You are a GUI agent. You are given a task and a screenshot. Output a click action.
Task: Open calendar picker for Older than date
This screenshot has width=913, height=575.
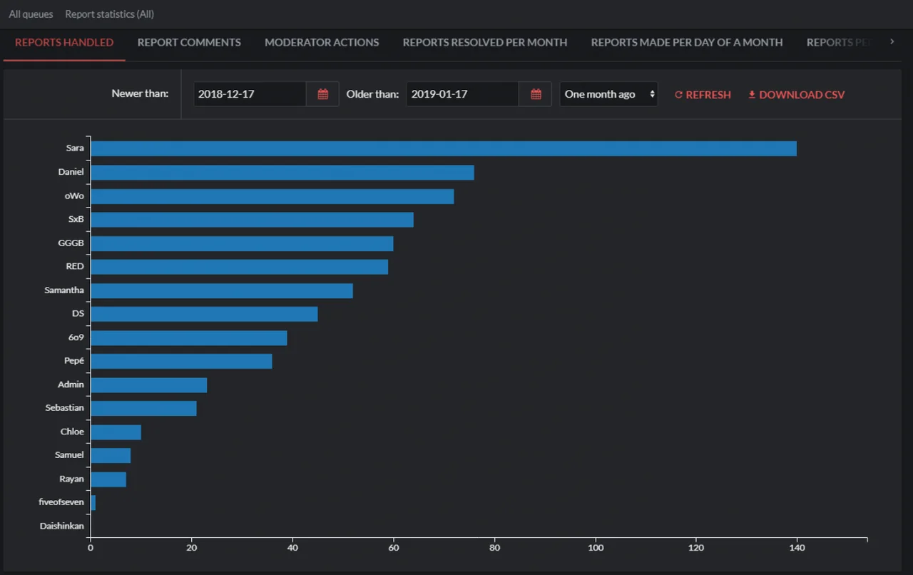[536, 94]
